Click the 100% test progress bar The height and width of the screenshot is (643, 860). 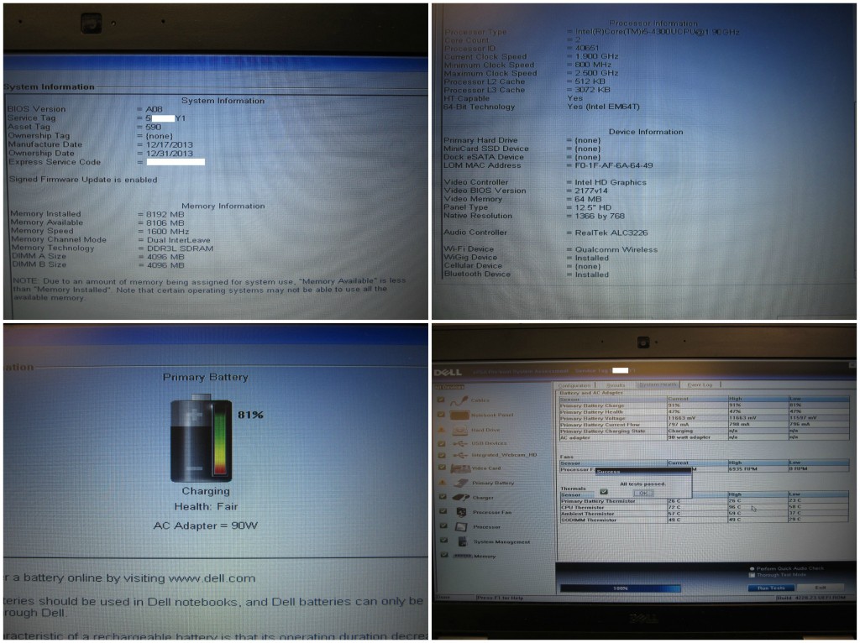[x=621, y=588]
